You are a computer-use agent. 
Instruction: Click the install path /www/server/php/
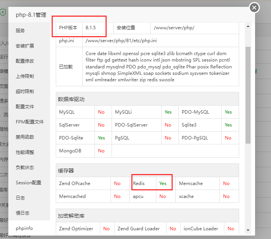[174, 28]
